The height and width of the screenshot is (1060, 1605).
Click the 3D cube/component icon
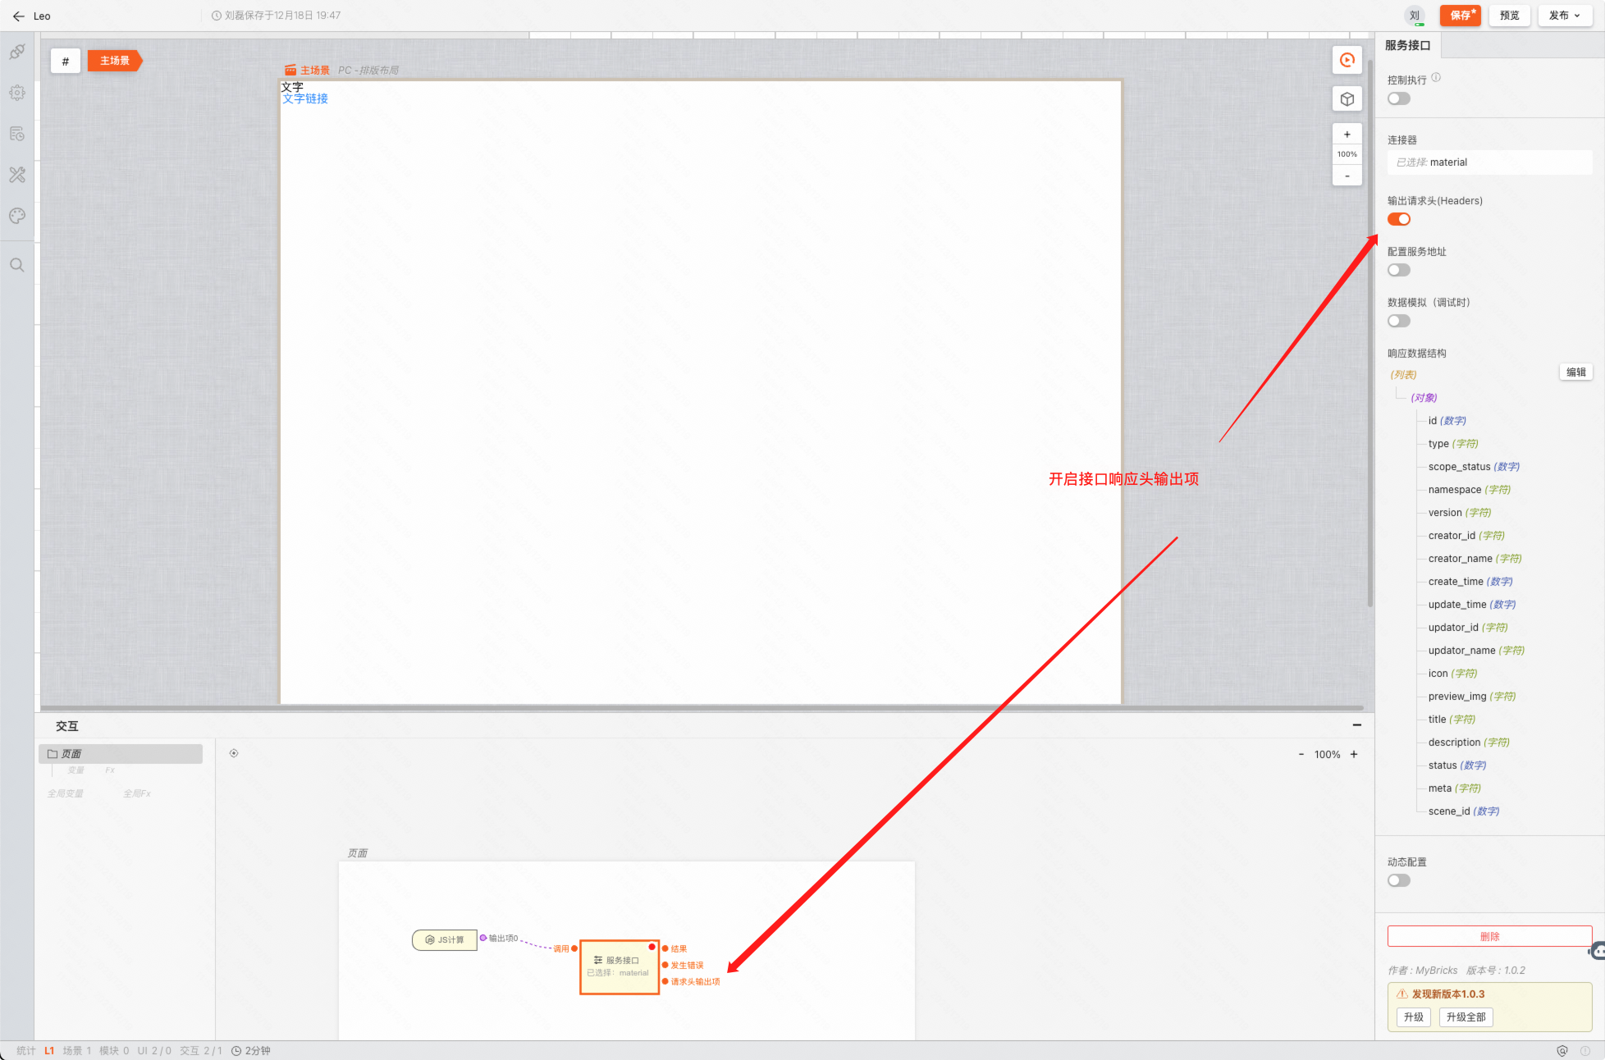click(1347, 99)
